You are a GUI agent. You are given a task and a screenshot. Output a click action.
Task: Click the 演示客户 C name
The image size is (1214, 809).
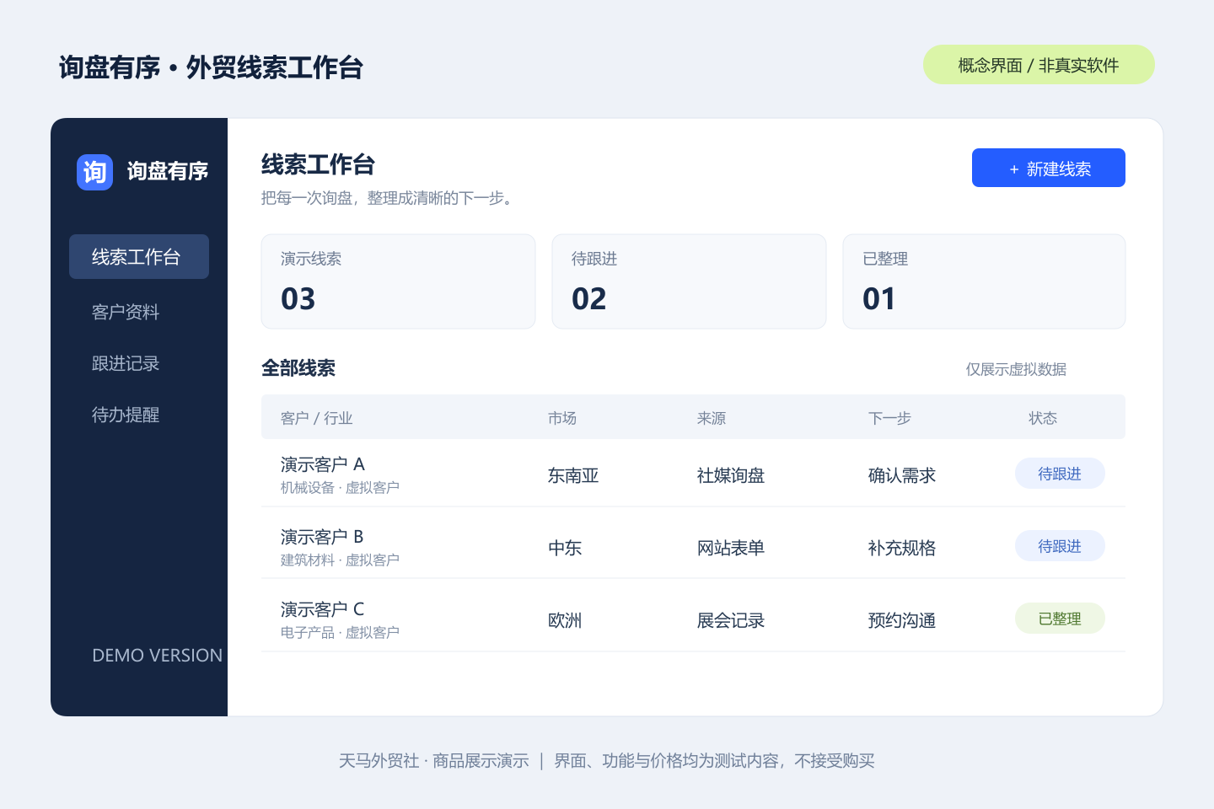323,609
